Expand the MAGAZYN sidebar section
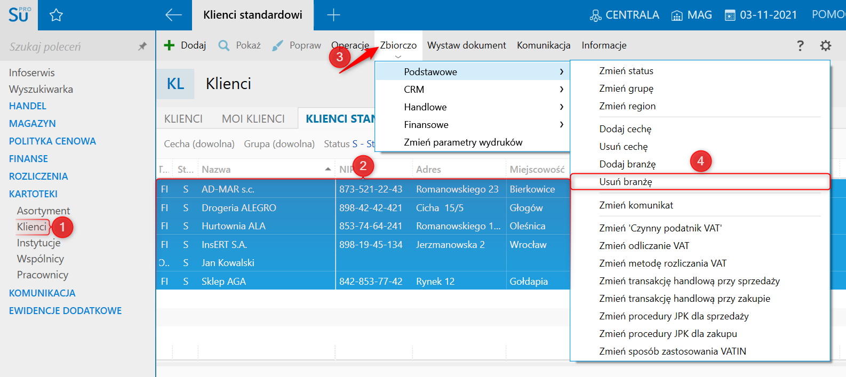 click(x=33, y=124)
